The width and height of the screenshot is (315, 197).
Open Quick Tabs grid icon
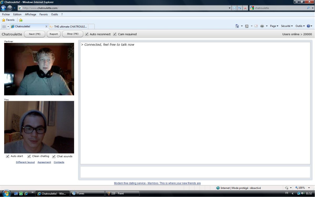pyautogui.click(x=4, y=26)
